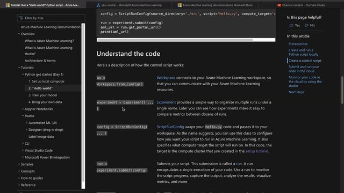
Task: Expand the CLI node
Action: tap(23, 143)
